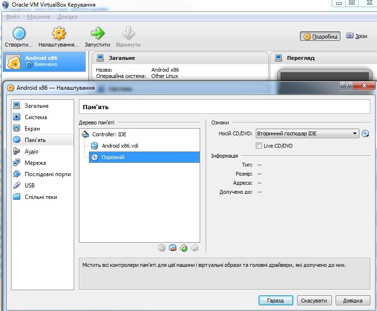Go to the Система settings category
377x311 pixels.
click(x=42, y=117)
